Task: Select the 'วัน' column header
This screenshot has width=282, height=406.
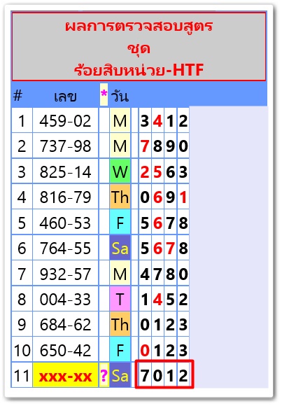Action: coord(120,96)
